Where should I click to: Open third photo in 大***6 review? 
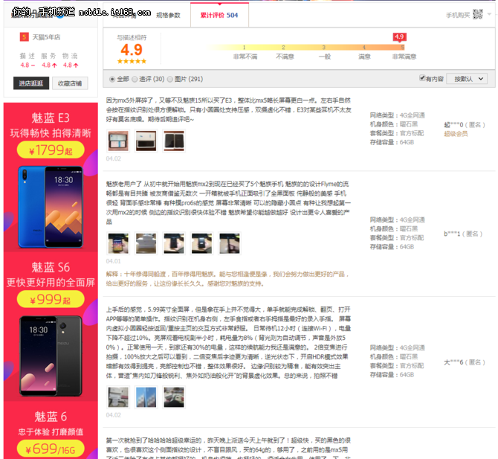[x=174, y=397]
